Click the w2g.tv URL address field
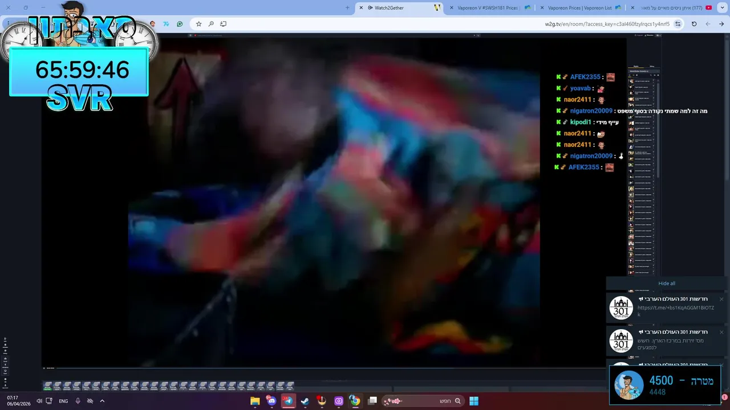The image size is (730, 410). click(x=607, y=24)
